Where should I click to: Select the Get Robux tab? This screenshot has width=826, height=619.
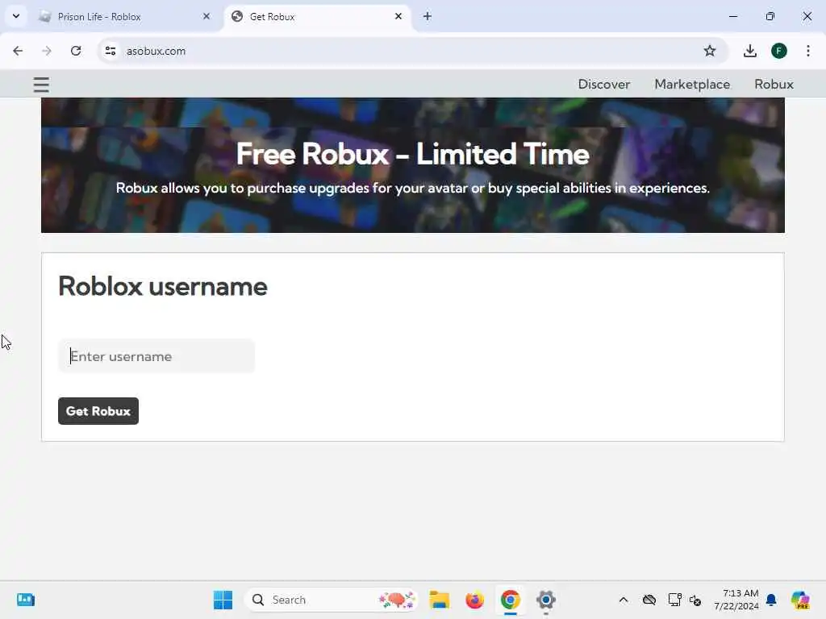click(x=318, y=17)
